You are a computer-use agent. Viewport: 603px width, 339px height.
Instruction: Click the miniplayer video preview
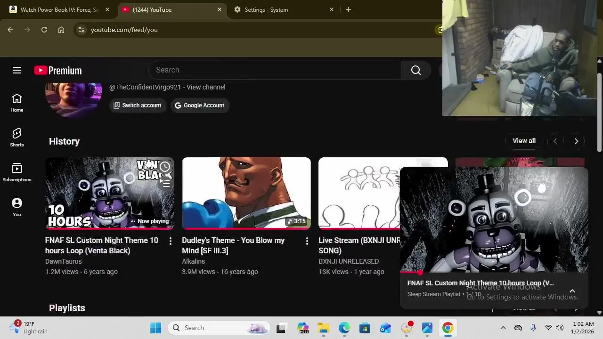(494, 219)
